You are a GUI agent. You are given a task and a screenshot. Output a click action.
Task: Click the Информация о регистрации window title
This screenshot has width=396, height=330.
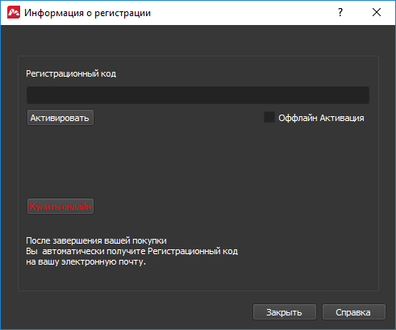click(87, 13)
